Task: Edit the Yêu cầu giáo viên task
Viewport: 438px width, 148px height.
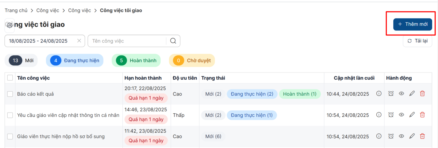Action: 412,115
